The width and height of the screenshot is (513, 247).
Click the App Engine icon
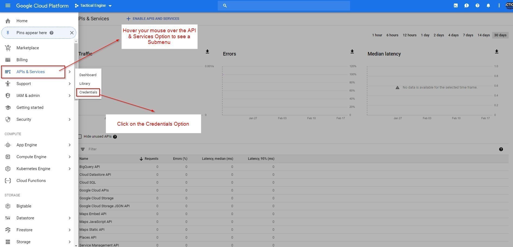click(8, 145)
